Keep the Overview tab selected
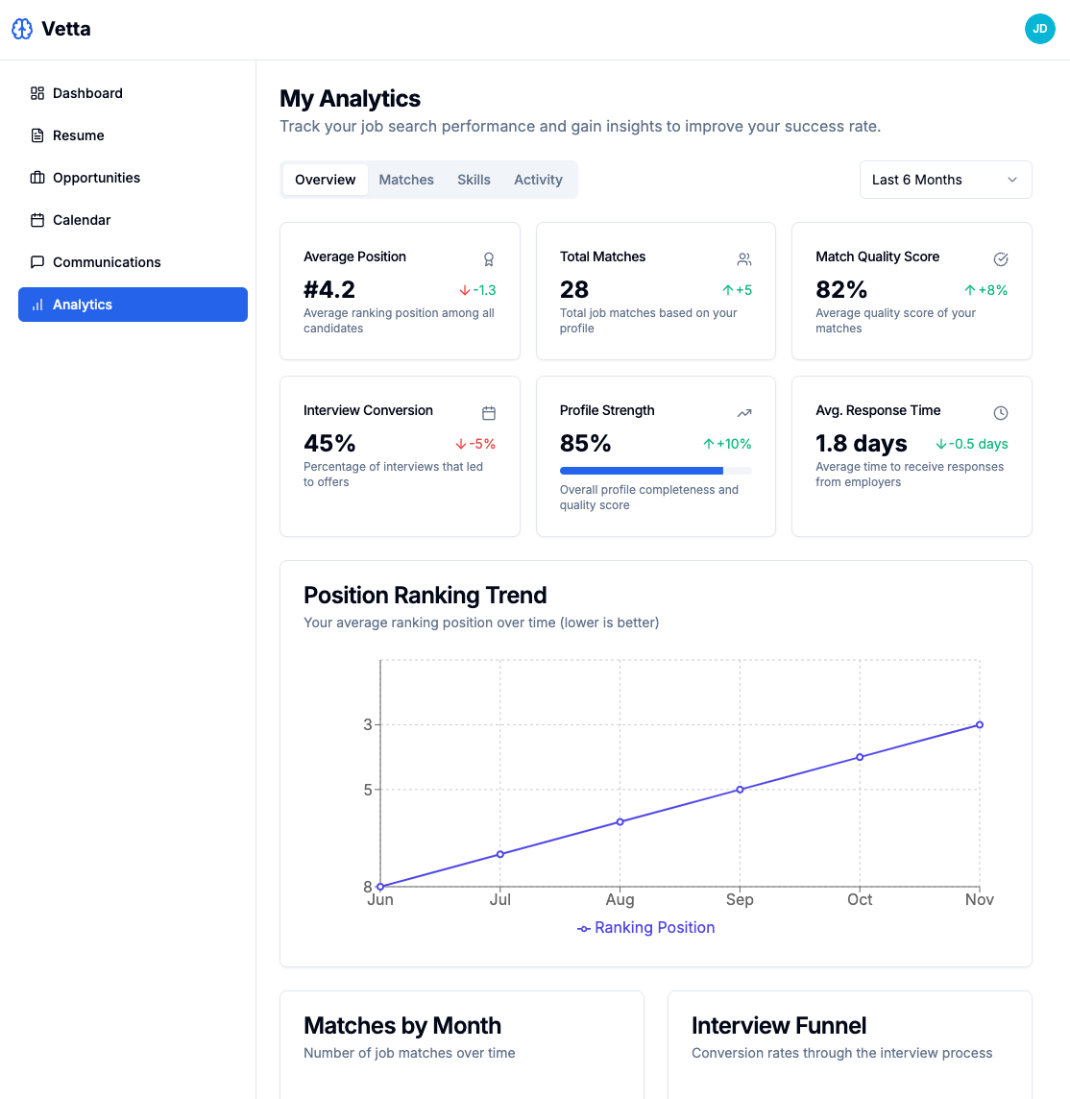Screen dimensions: 1070x1099 [325, 180]
